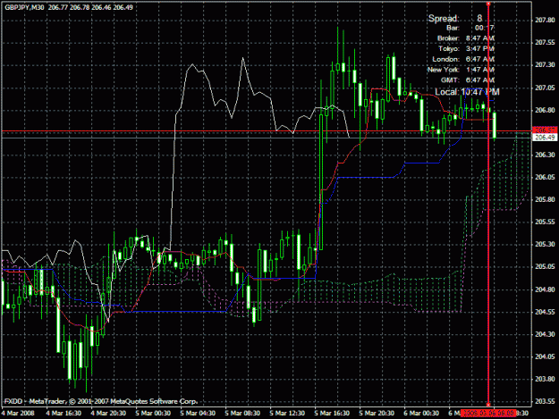The height and width of the screenshot is (419, 559).
Task: Click the white 206.49 current price label
Action: coord(545,138)
